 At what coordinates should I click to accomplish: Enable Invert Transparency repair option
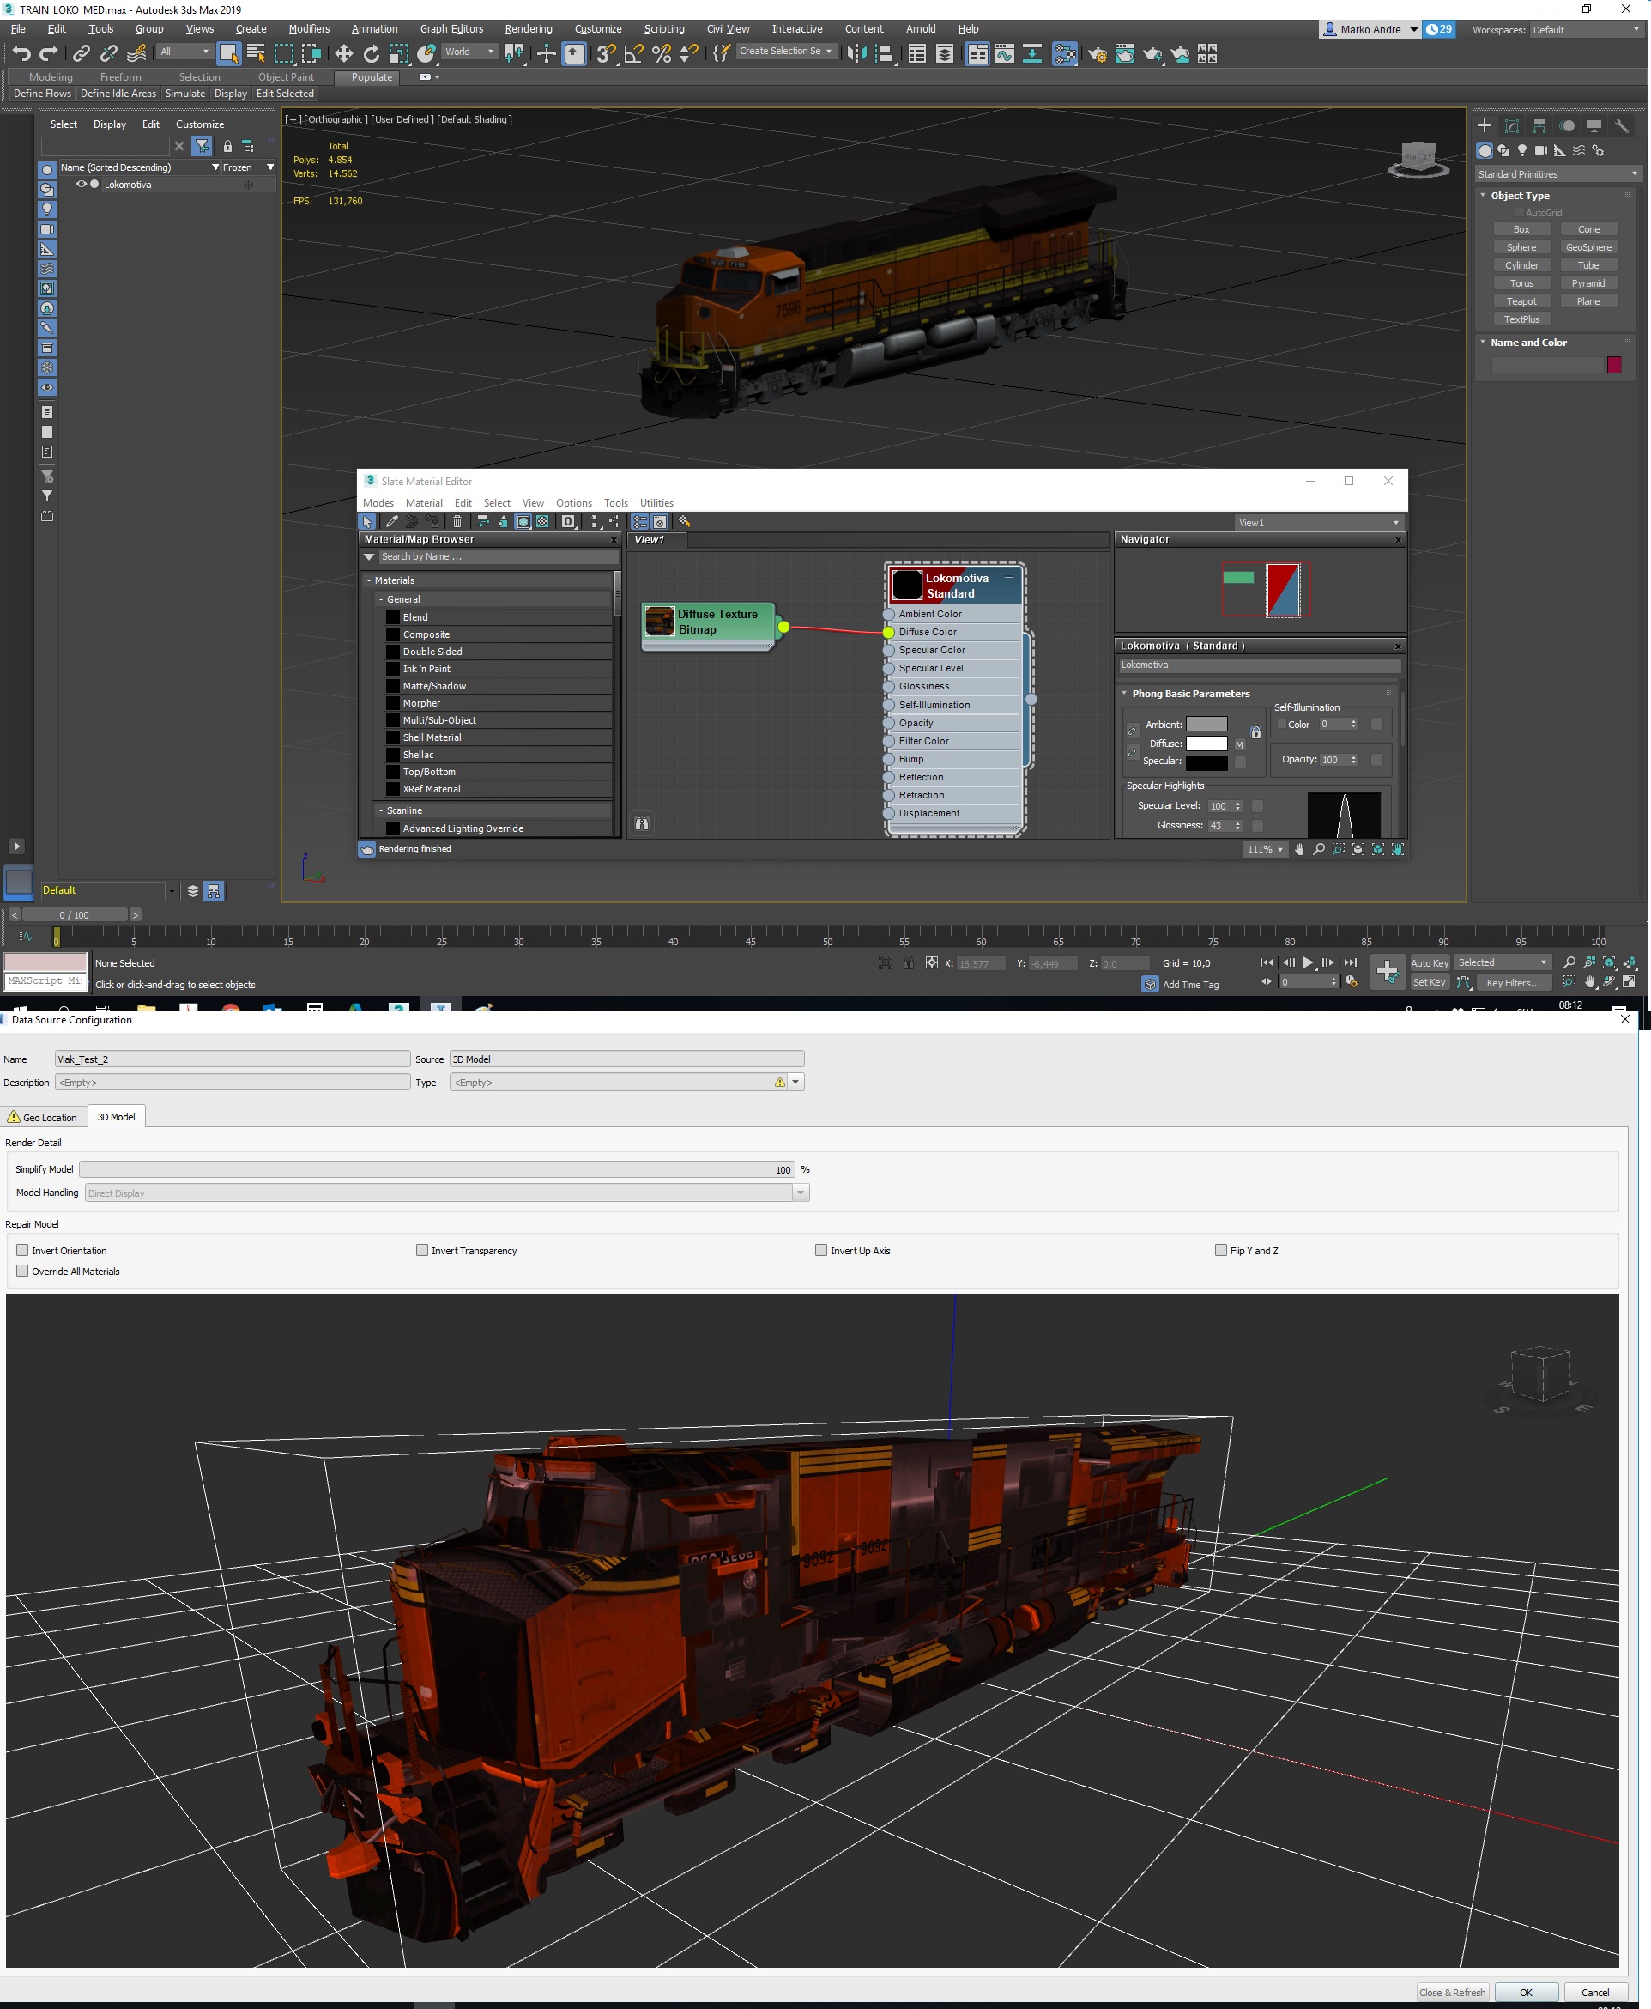[x=421, y=1251]
